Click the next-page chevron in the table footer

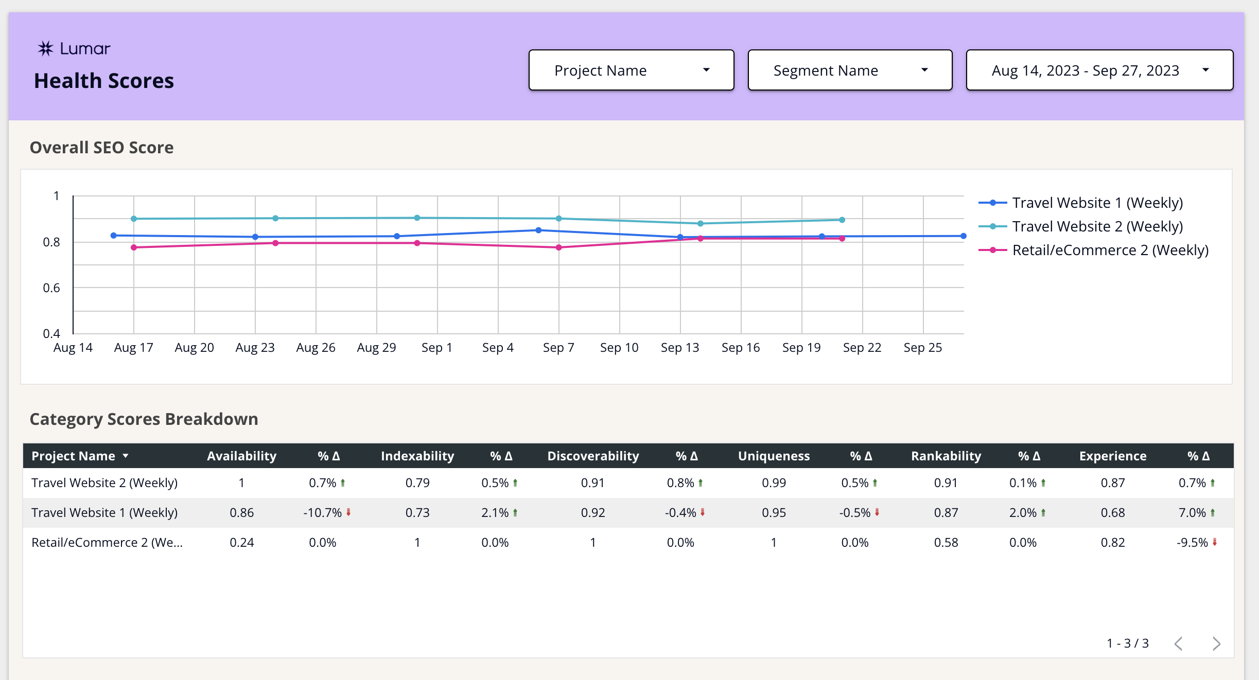pyautogui.click(x=1217, y=643)
